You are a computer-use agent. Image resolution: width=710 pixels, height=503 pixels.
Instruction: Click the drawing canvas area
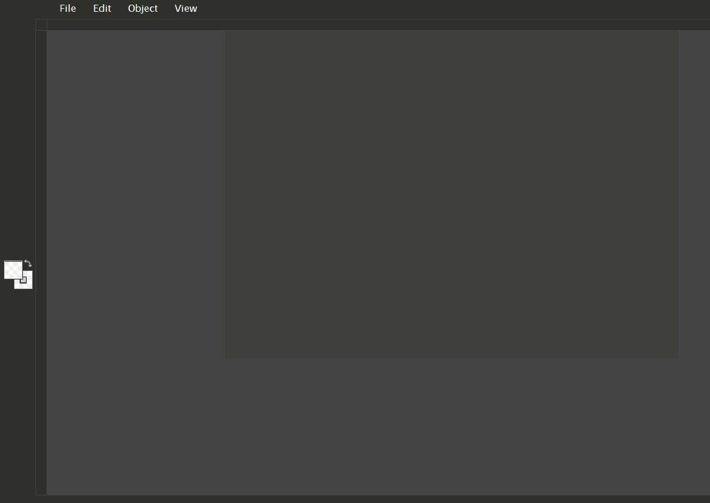(x=451, y=194)
